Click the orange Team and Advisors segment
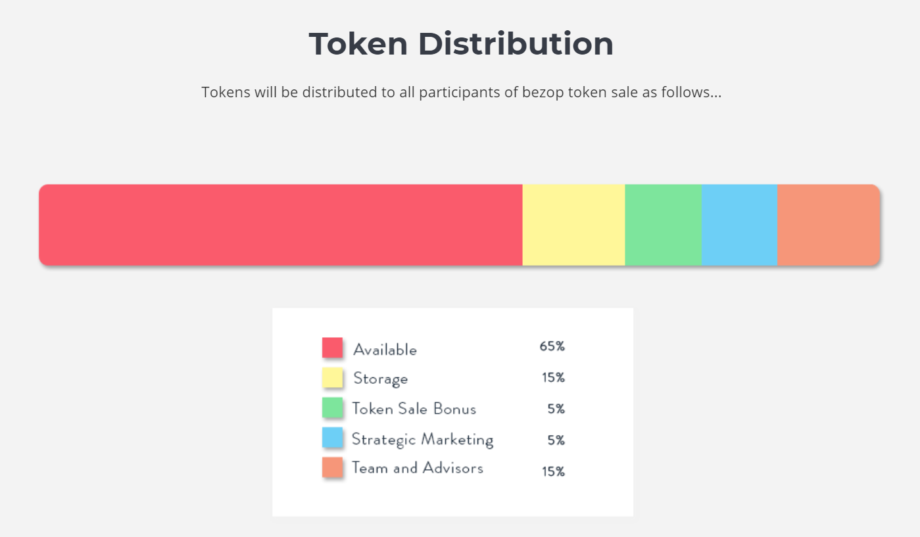Viewport: 920px width, 537px height. 829,225
